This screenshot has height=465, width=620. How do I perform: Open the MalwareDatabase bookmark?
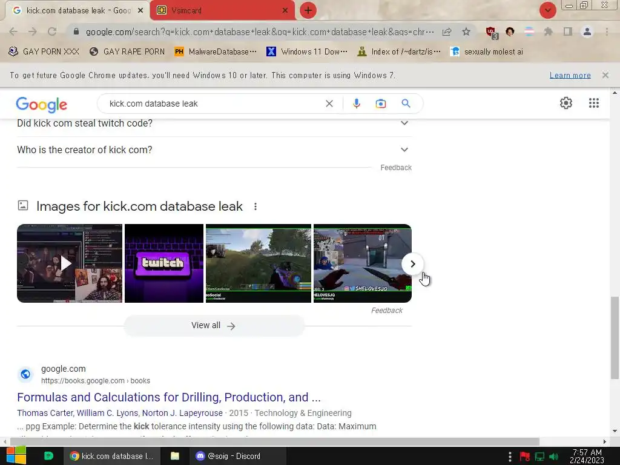[216, 52]
